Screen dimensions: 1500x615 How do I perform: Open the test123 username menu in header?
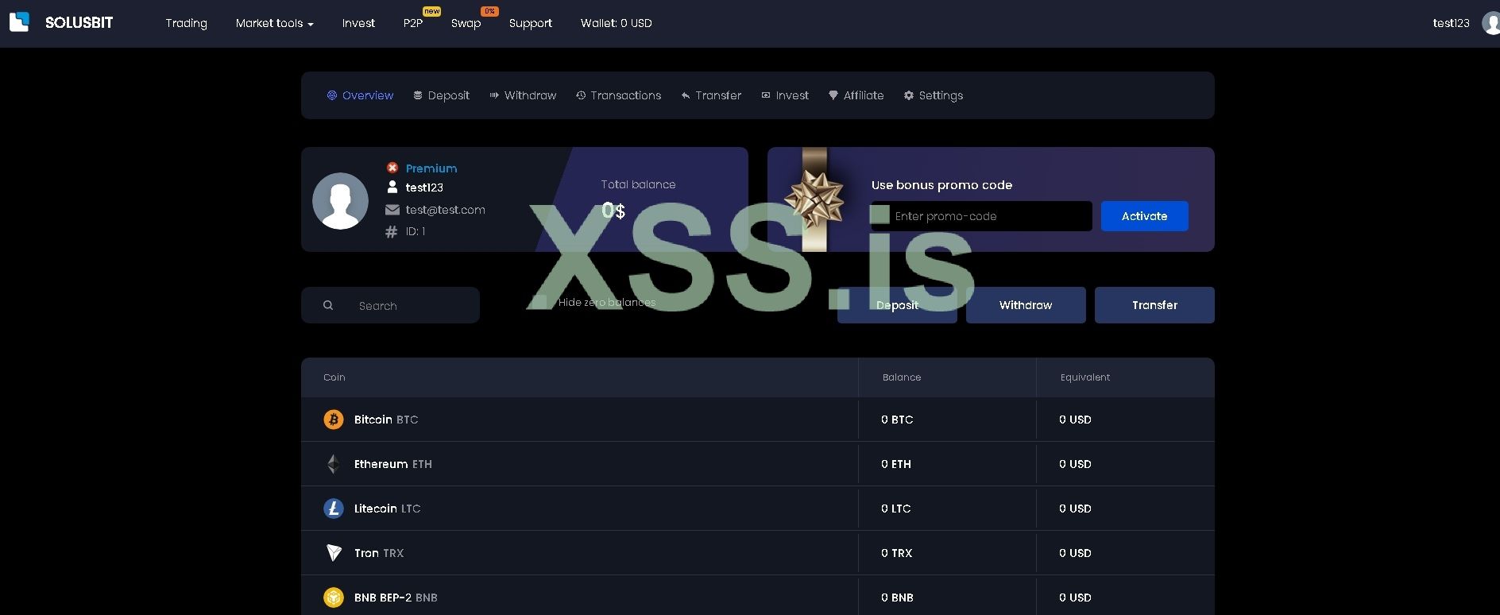click(1452, 23)
